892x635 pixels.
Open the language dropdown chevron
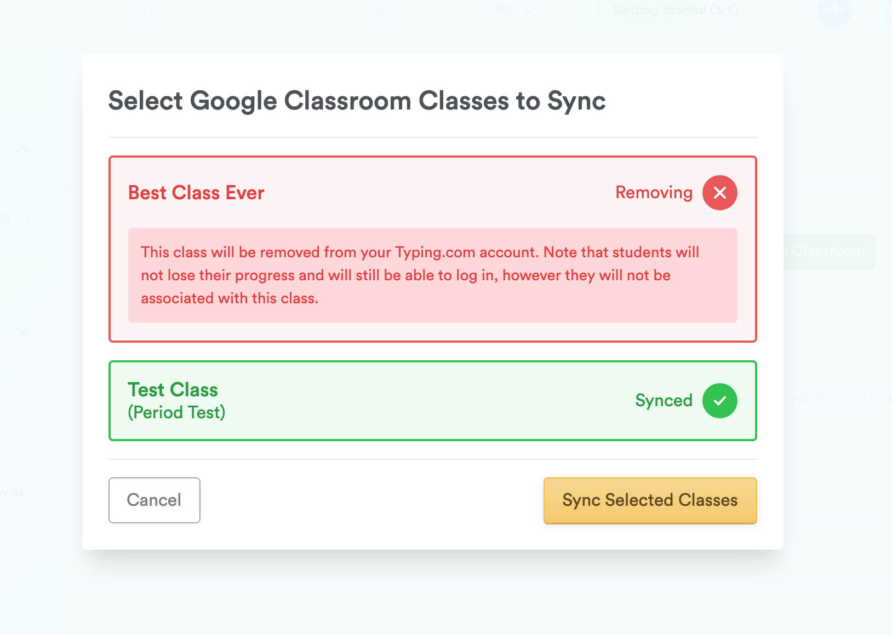click(528, 10)
